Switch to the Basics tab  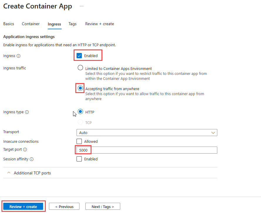[x=9, y=24]
